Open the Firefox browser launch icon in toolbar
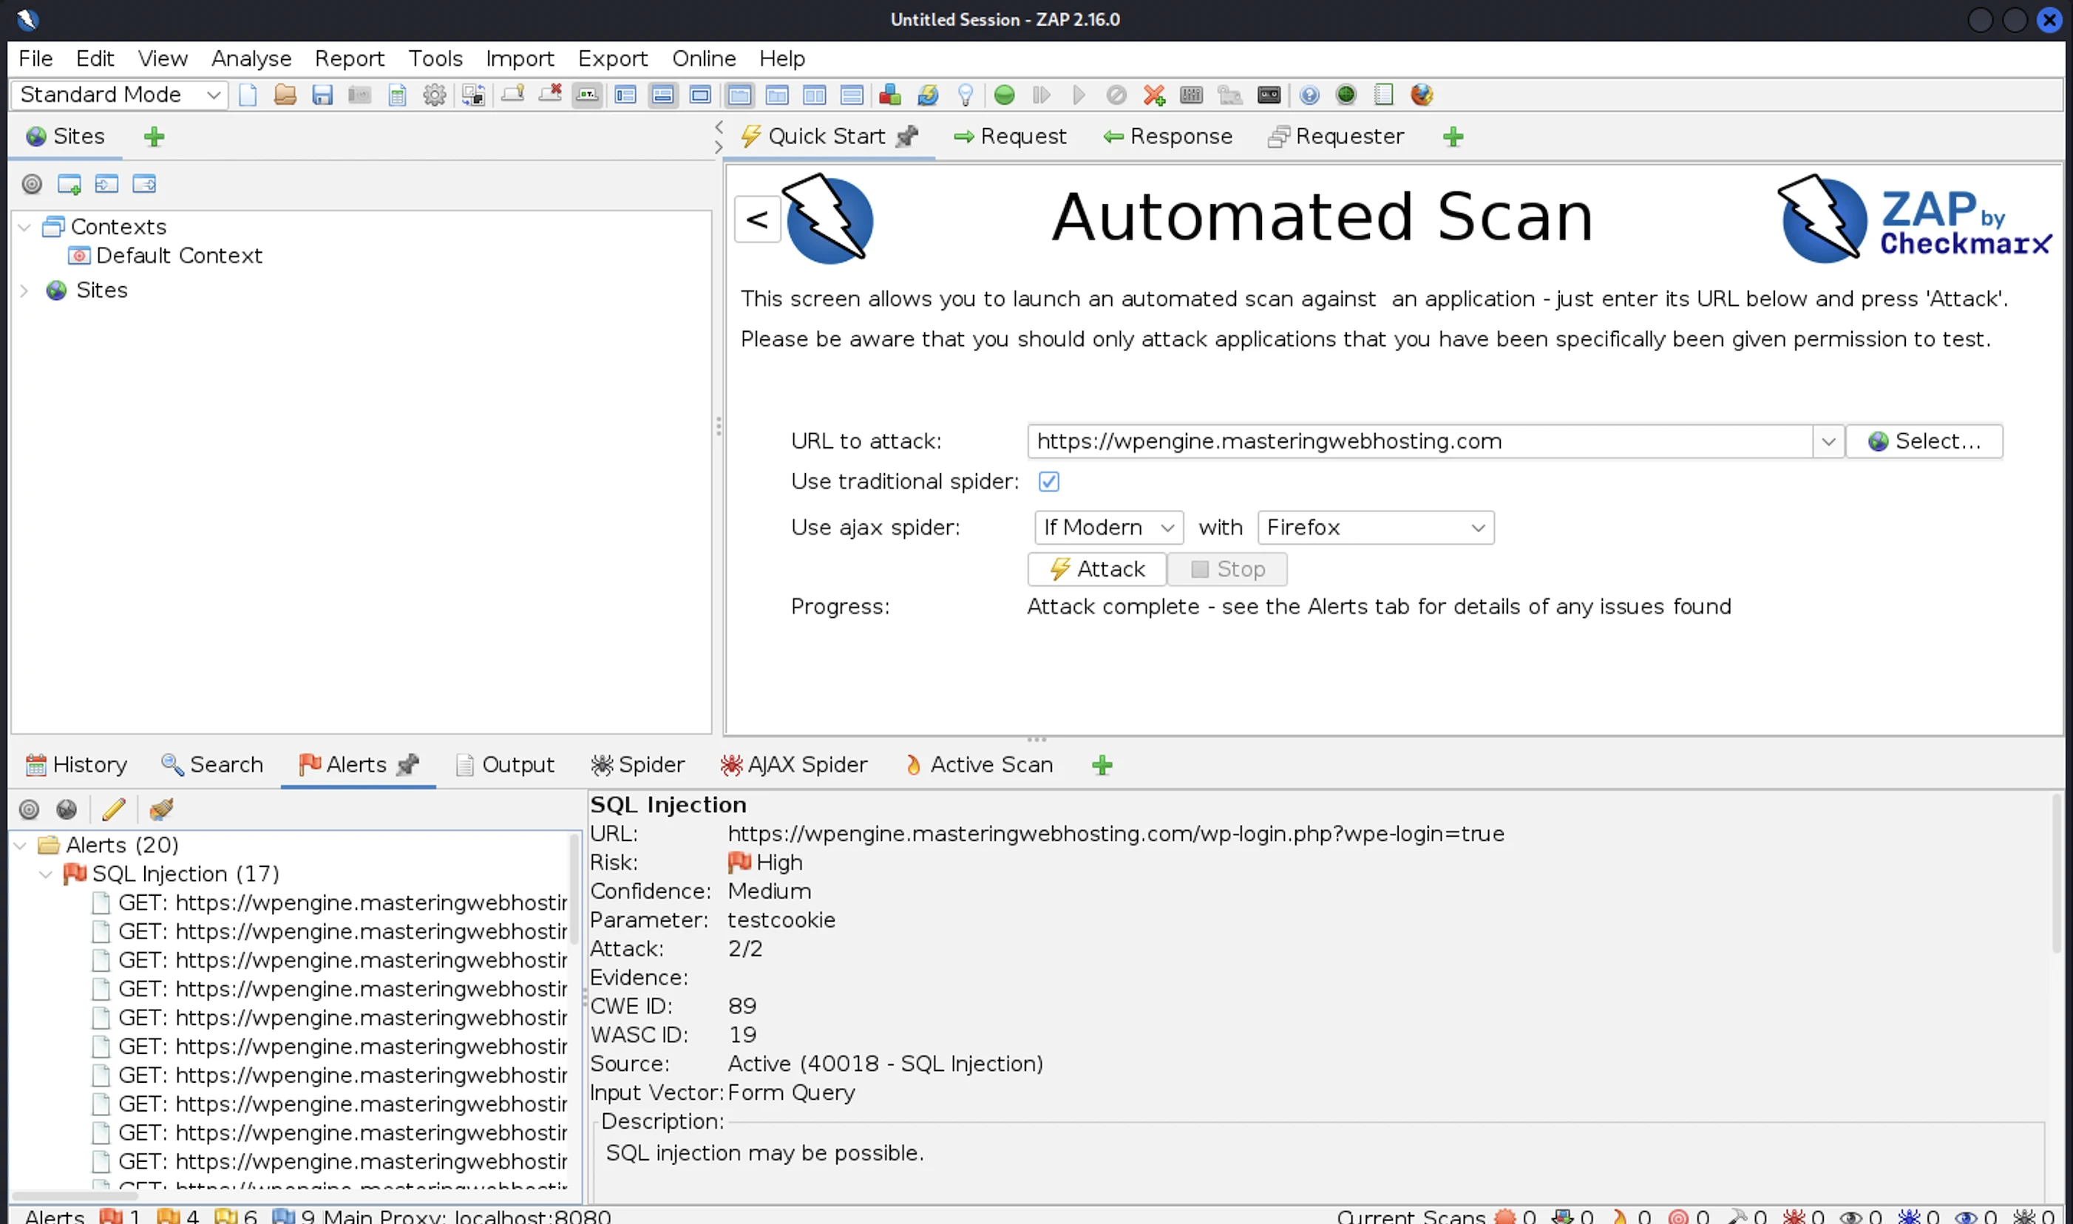 click(x=1420, y=95)
